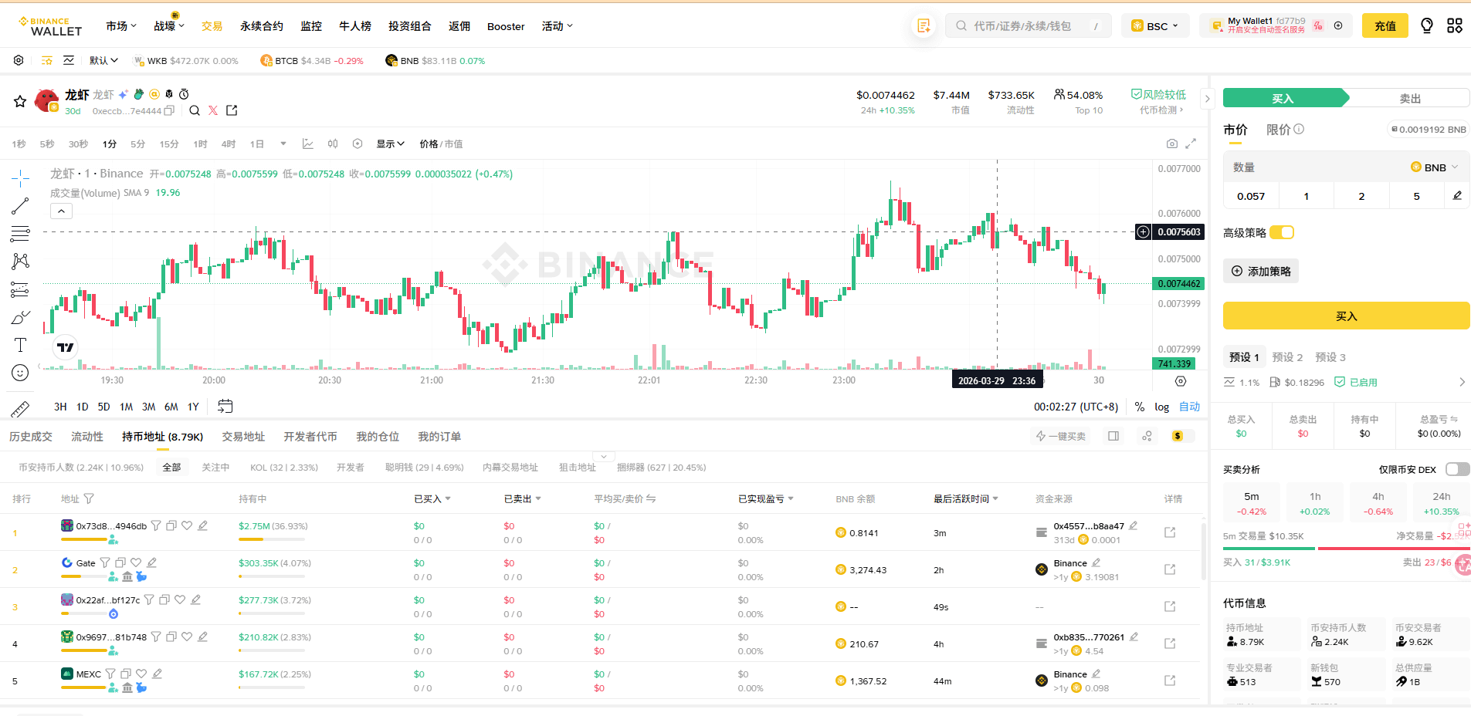This screenshot has width=1471, height=716.
Task: Click the large yellow 买入 button
Action: [1347, 316]
